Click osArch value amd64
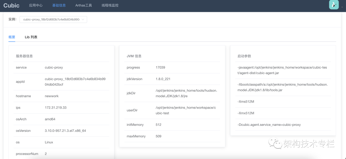 point(50,119)
